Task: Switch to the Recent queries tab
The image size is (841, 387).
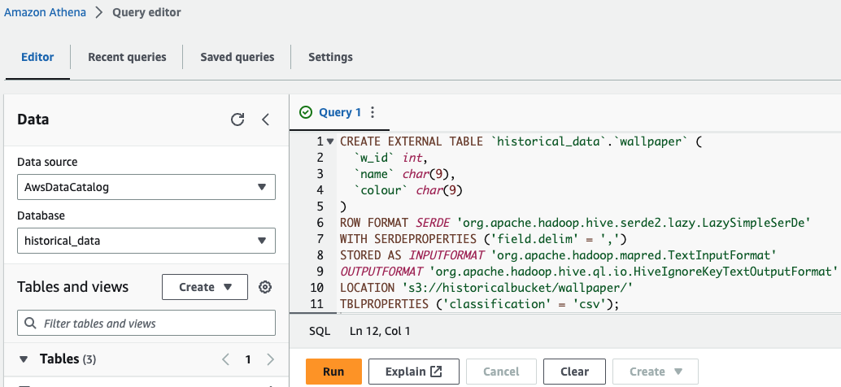Action: click(127, 57)
